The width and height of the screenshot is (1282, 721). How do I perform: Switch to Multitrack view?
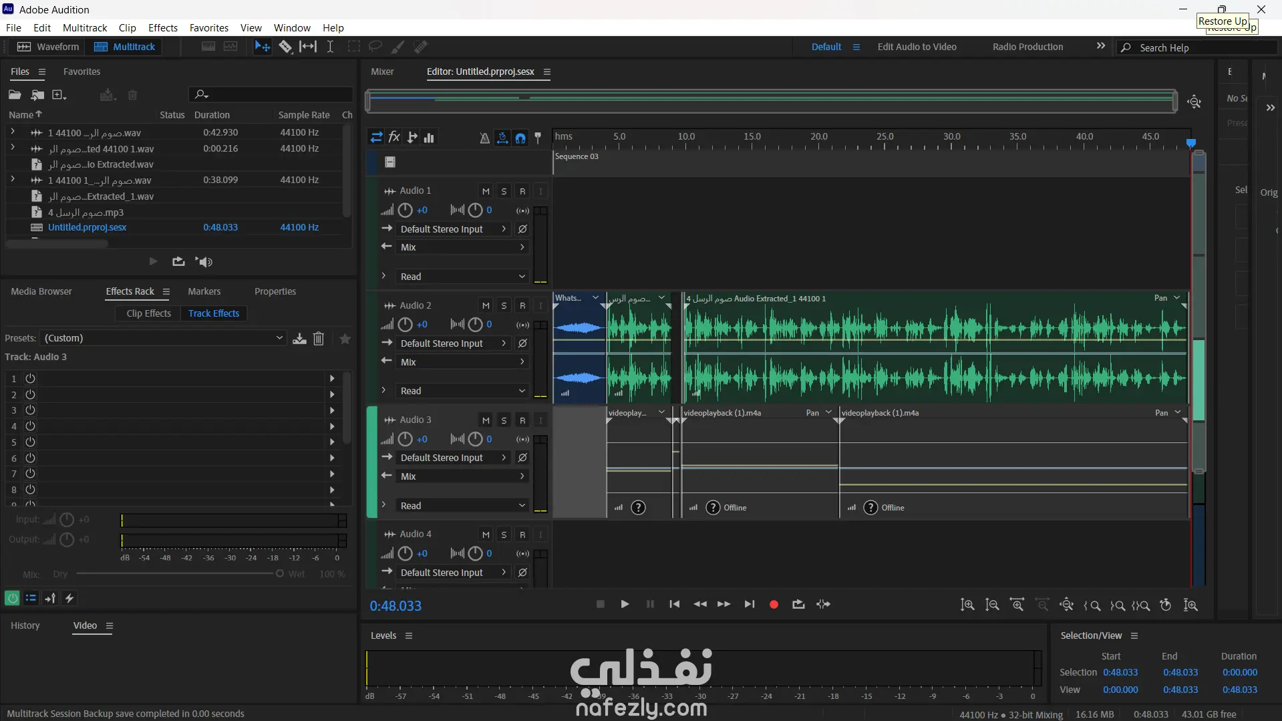124,47
